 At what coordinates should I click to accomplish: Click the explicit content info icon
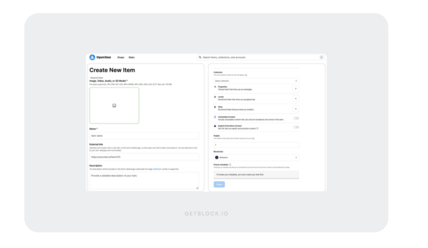point(257,128)
